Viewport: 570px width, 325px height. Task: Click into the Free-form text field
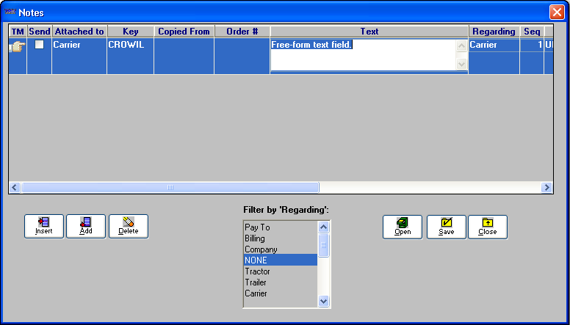[x=363, y=54]
